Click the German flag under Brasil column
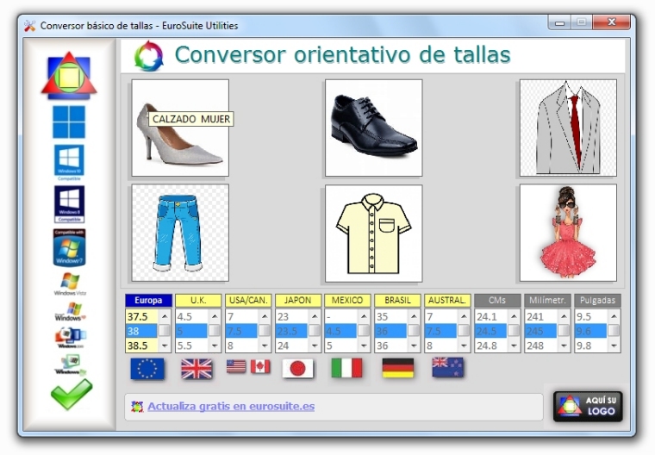The height and width of the screenshot is (455, 655). 397,368
